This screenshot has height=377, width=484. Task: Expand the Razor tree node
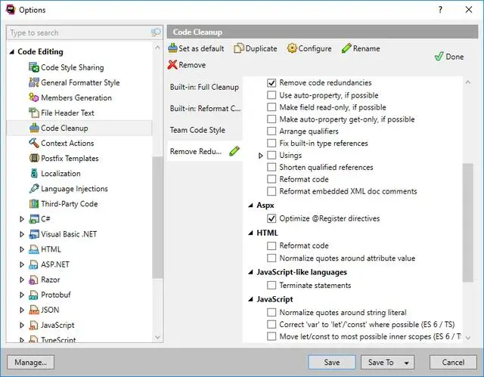point(22,280)
